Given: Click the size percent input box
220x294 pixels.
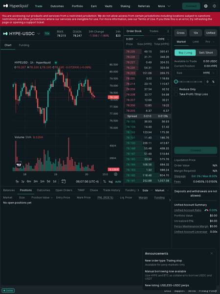Looking at the screenshot, I should pyautogui.click(x=210, y=82).
